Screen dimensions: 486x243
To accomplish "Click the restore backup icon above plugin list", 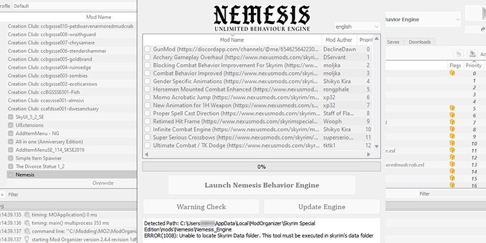I will 458,54.
